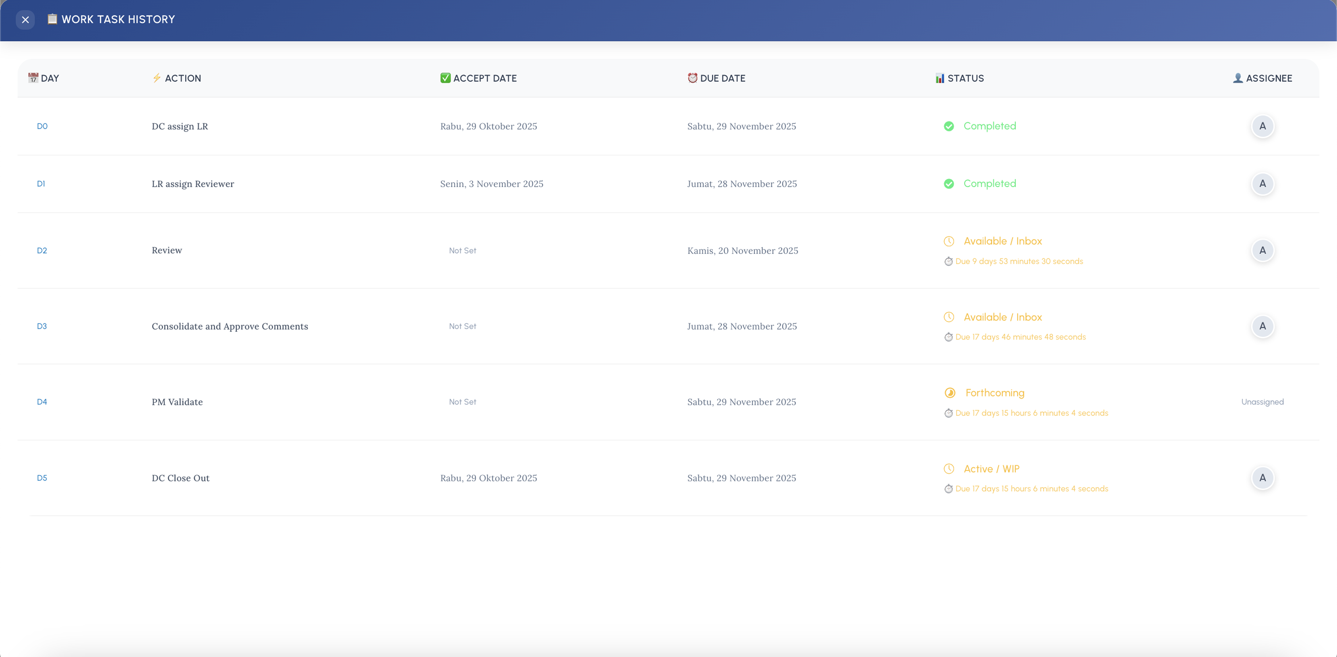Click the green checkmark icon in ACCEPT DATE header
1337x657 pixels.
point(445,78)
